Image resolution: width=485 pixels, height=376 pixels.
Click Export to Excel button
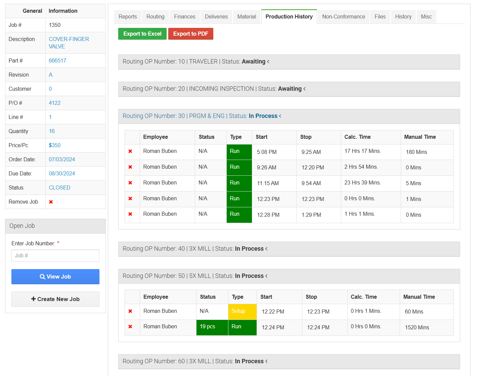point(142,34)
